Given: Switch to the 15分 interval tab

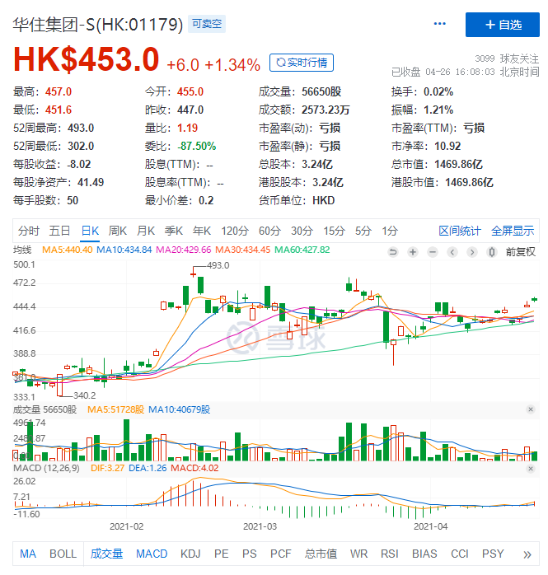Looking at the screenshot, I should click(x=334, y=231).
